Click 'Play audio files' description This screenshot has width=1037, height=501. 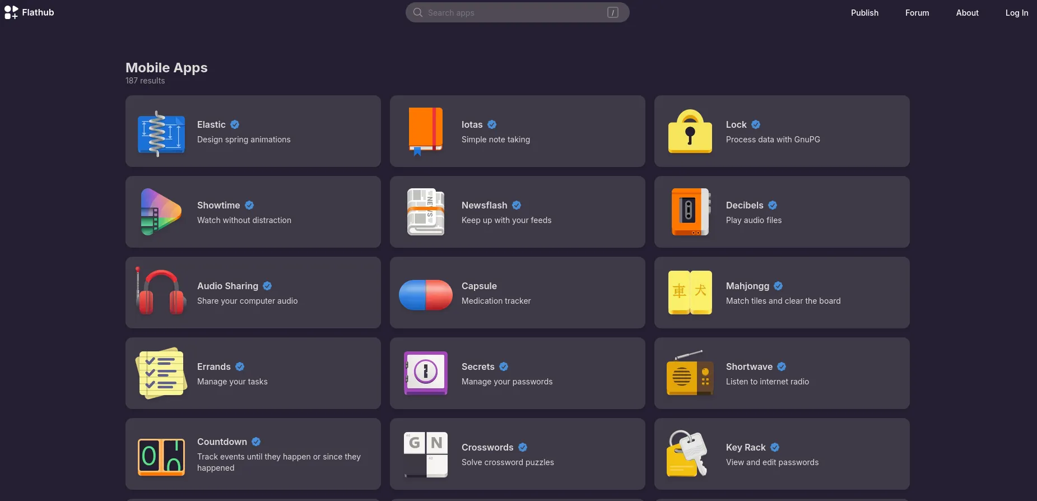tap(754, 220)
